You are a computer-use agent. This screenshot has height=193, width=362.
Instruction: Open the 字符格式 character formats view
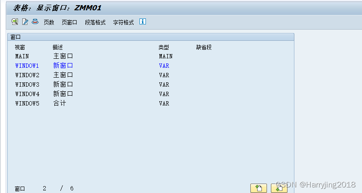point(123,22)
